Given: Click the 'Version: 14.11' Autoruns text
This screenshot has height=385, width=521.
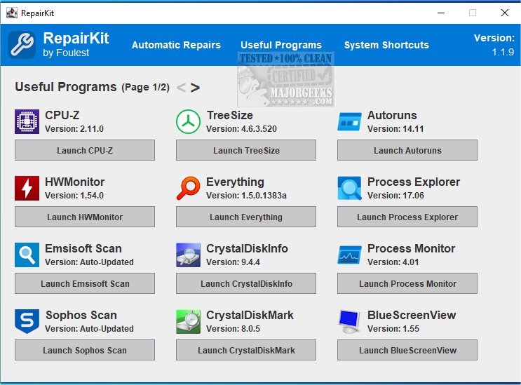Looking at the screenshot, I should [395, 129].
